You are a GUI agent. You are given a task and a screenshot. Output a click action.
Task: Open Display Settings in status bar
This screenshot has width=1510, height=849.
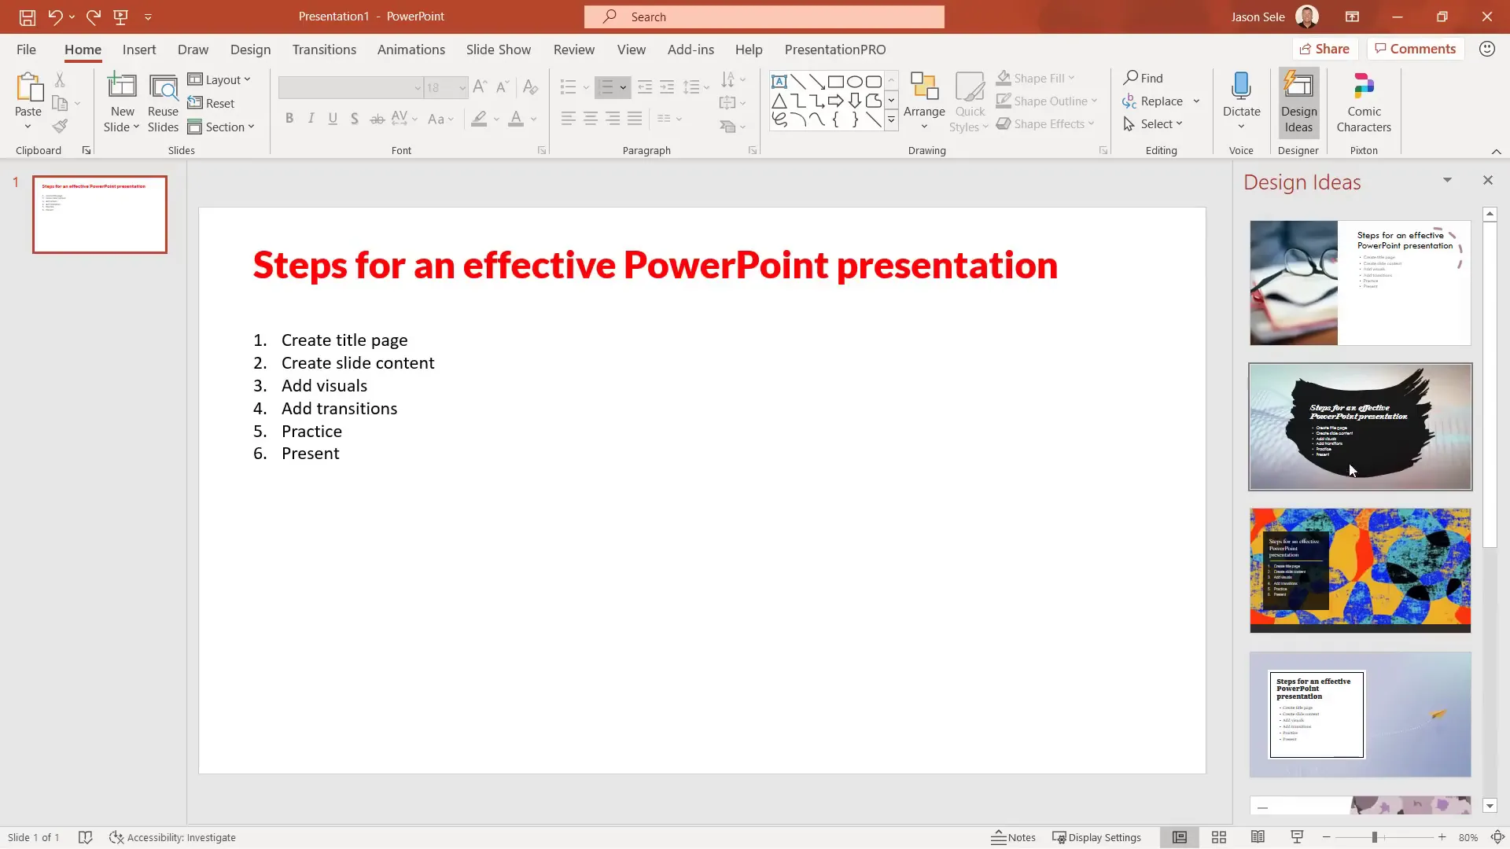point(1096,837)
